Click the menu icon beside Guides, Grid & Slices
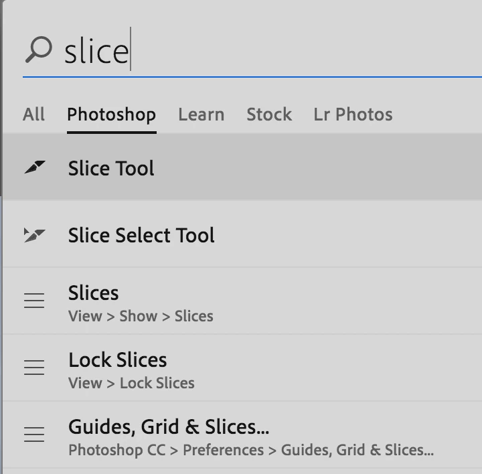The height and width of the screenshot is (474, 482). point(35,434)
